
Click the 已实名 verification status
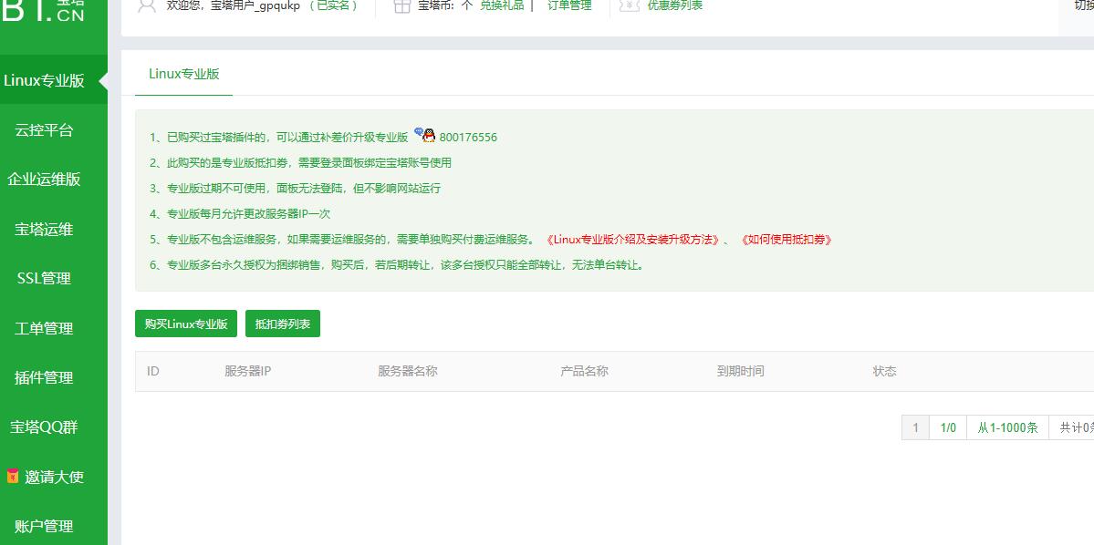click(x=334, y=5)
